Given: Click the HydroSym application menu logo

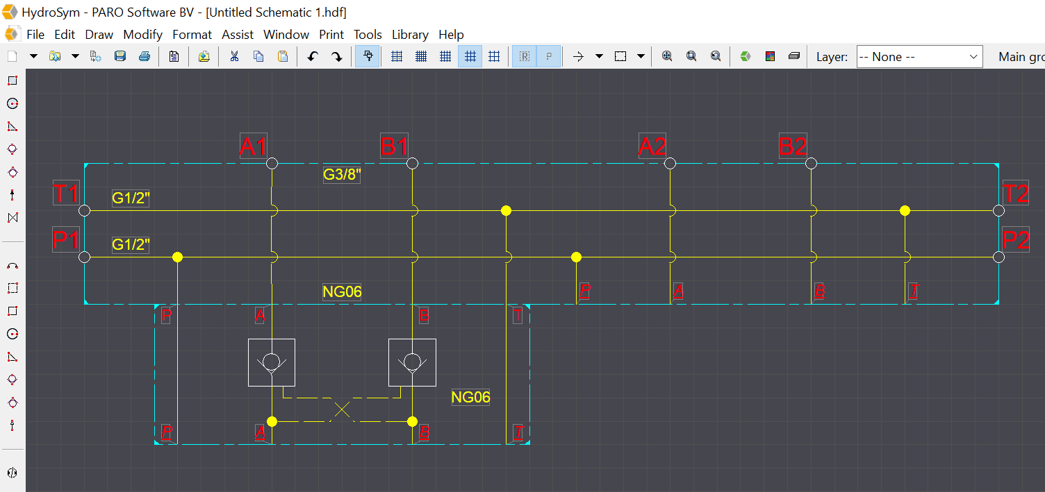Looking at the screenshot, I should pos(13,34).
